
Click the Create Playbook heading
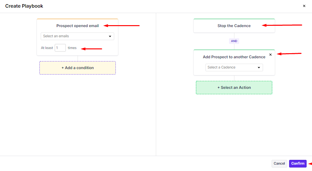click(24, 6)
